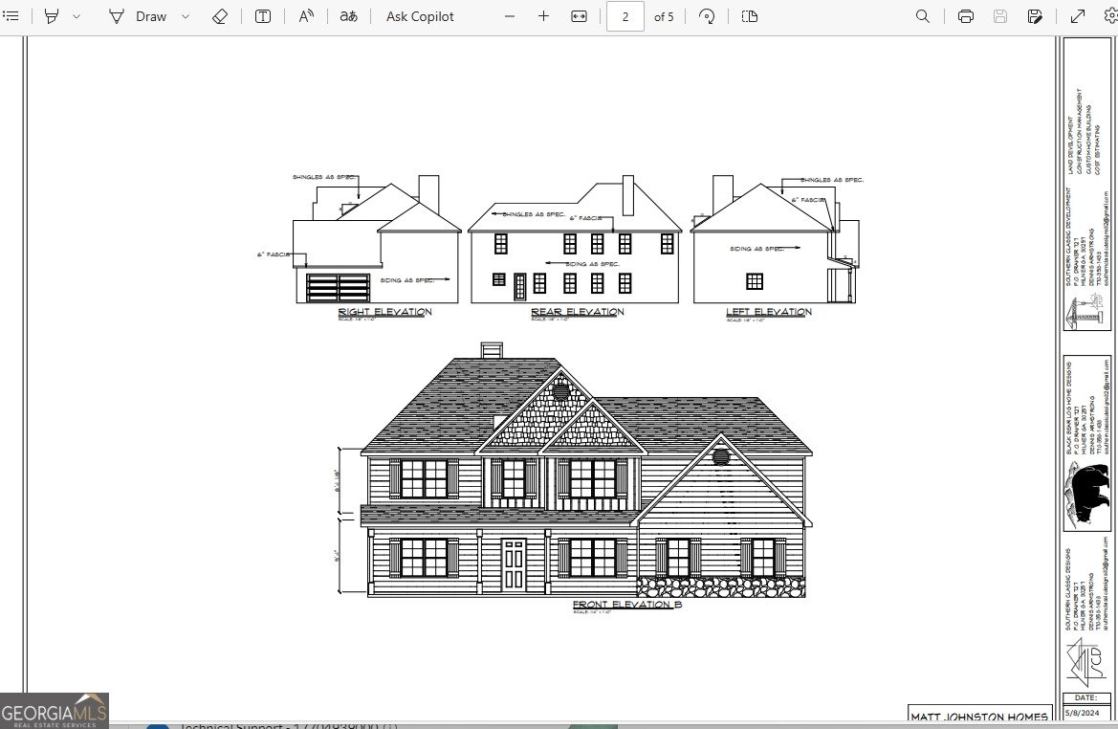Viewport: 1118px width, 729px height.
Task: Select the Highlight tool
Action: [52, 15]
